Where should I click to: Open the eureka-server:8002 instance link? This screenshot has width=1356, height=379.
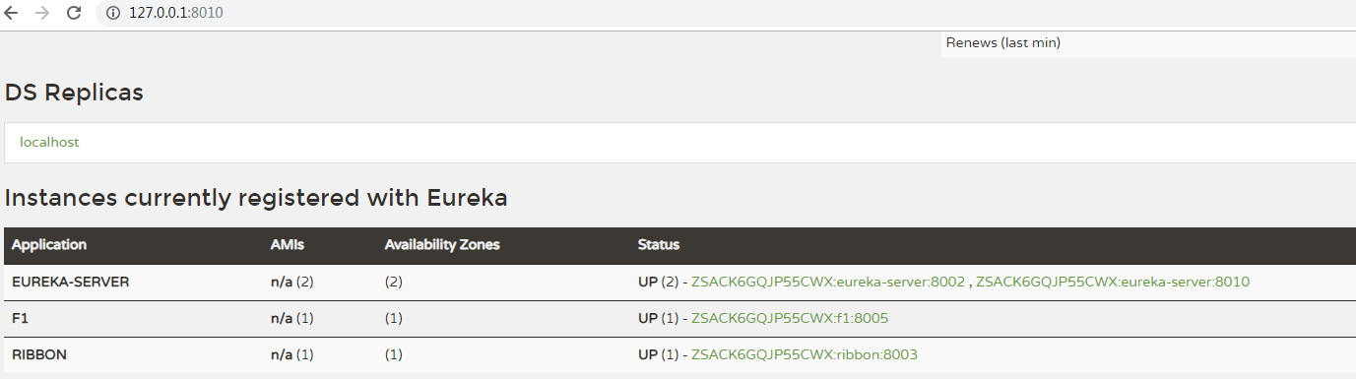coord(828,282)
